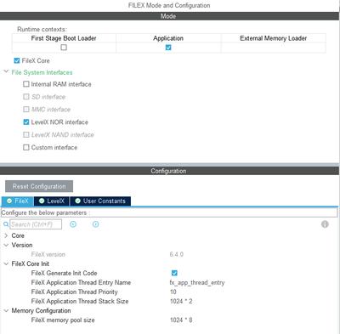Click the LevelX tab green check icon
Screen dimensions: 340x334
coord(42,201)
